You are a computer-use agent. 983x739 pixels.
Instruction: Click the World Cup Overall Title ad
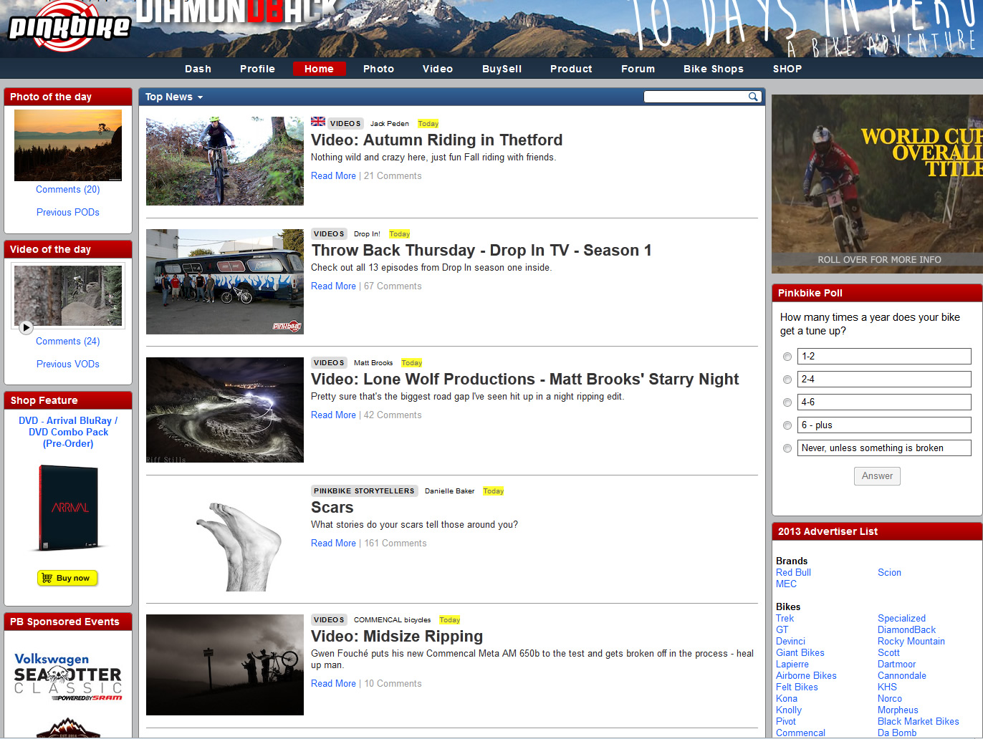coord(877,184)
